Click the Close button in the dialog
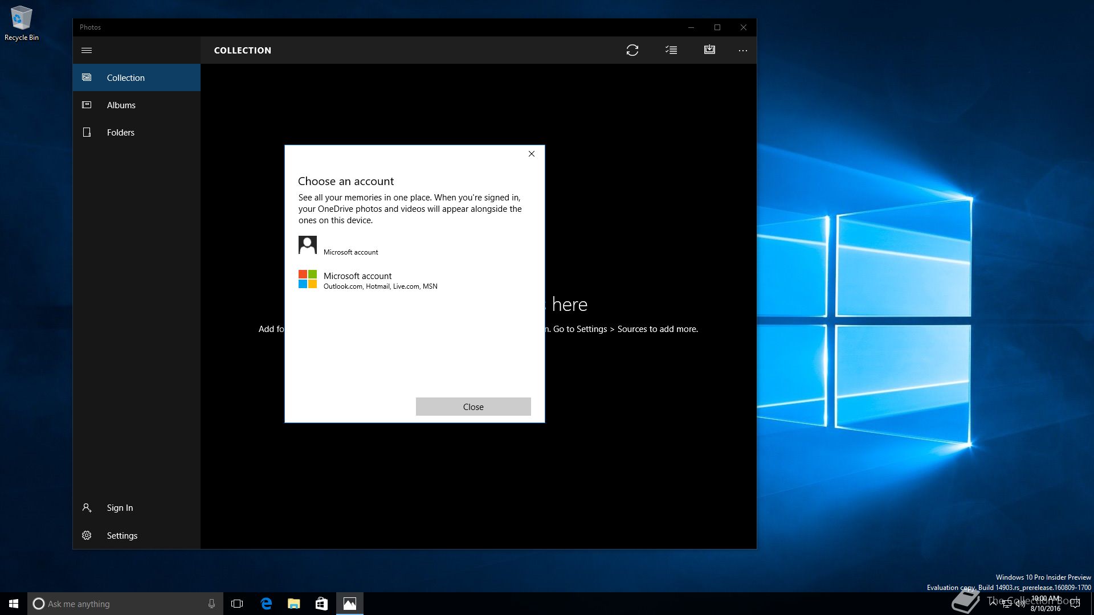The width and height of the screenshot is (1094, 615). (x=473, y=407)
